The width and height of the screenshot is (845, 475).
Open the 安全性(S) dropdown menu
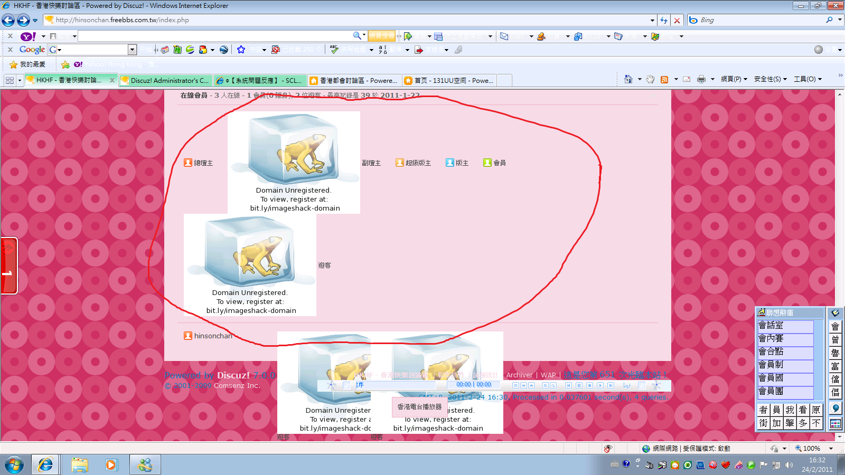coord(770,79)
